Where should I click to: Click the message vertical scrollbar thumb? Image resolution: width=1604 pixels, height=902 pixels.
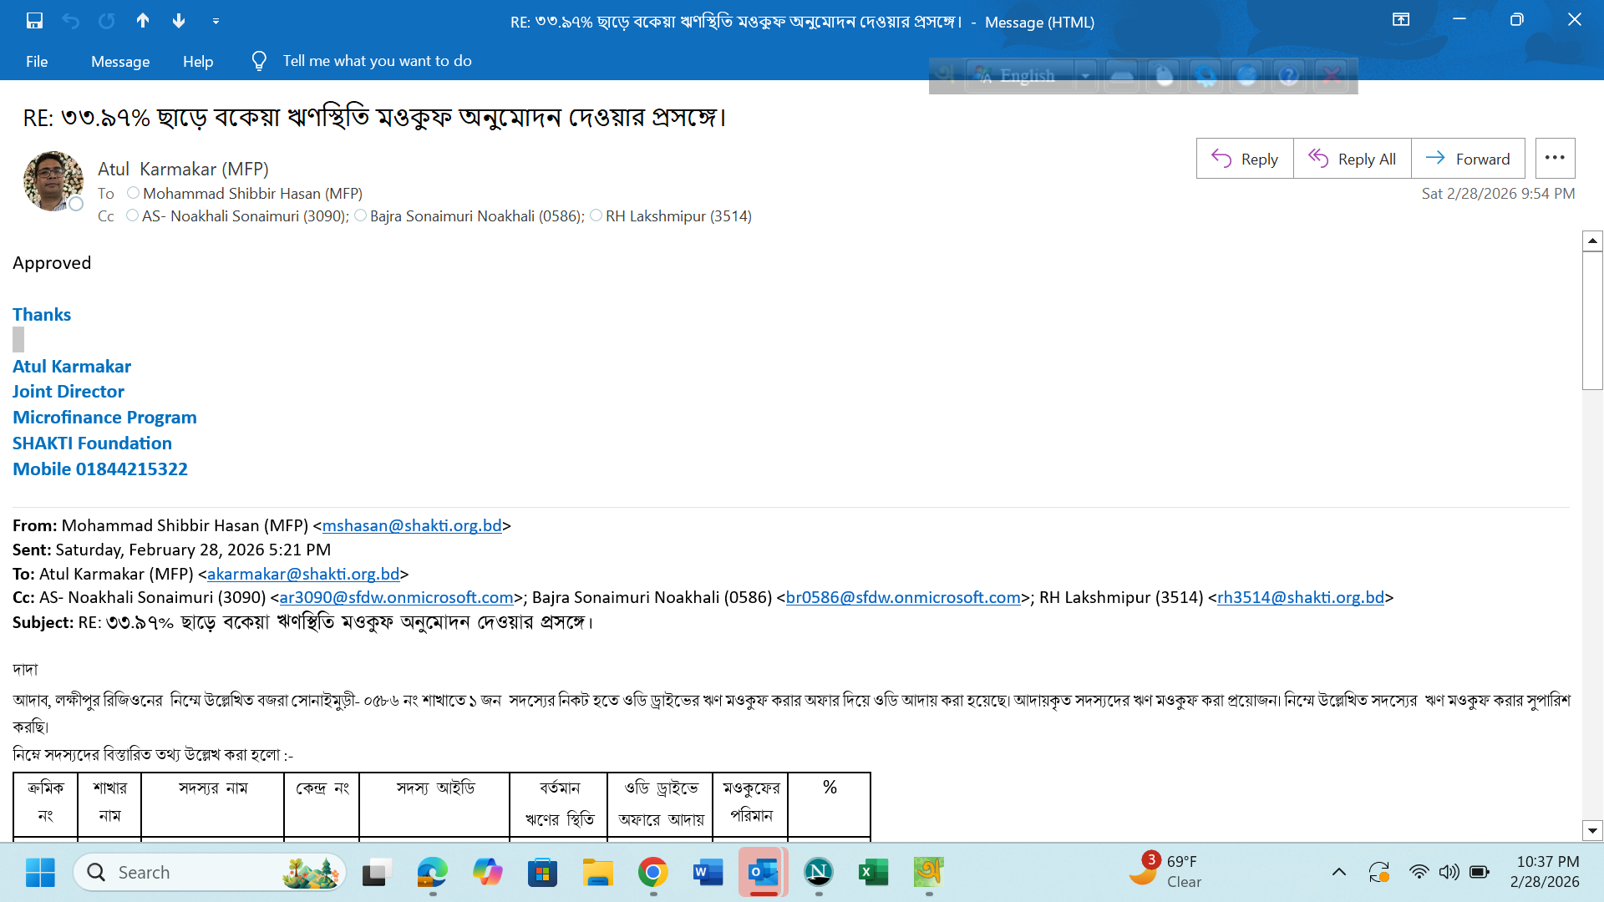(x=1592, y=320)
